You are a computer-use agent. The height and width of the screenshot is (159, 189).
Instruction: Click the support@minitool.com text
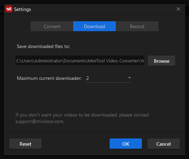click(40, 121)
